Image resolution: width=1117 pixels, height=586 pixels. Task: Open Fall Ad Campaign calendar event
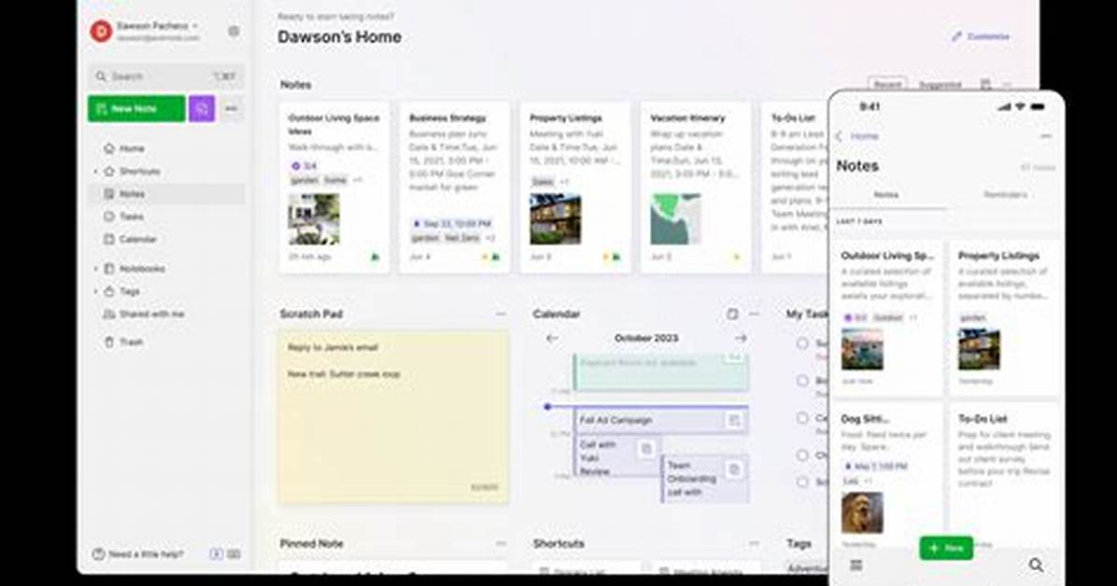pyautogui.click(x=660, y=420)
